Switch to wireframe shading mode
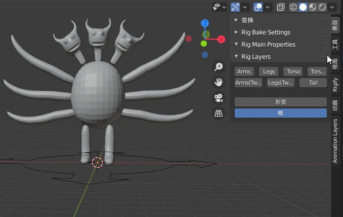This screenshot has width=343, height=217. (293, 7)
